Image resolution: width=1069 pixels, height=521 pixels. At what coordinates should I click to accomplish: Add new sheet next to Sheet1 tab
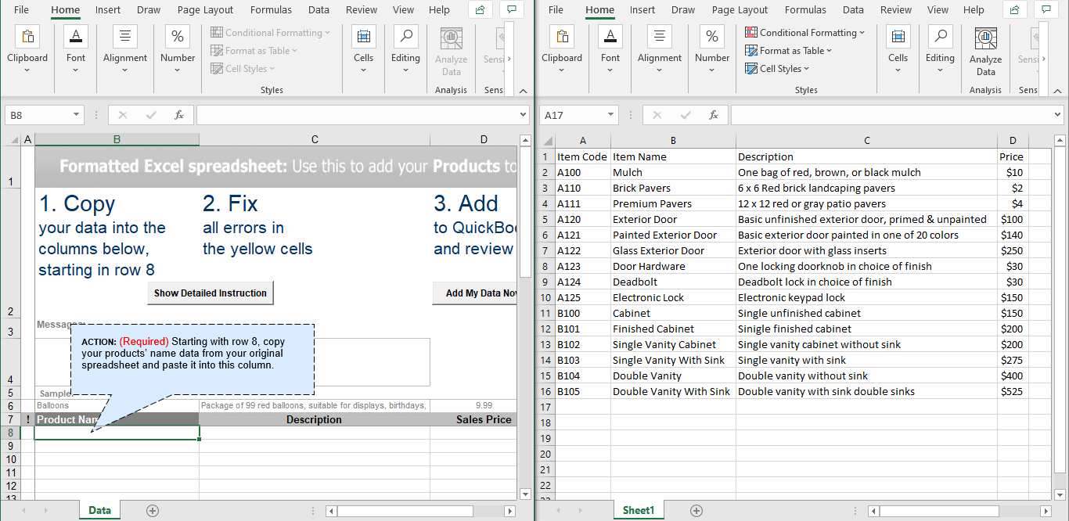pos(696,510)
